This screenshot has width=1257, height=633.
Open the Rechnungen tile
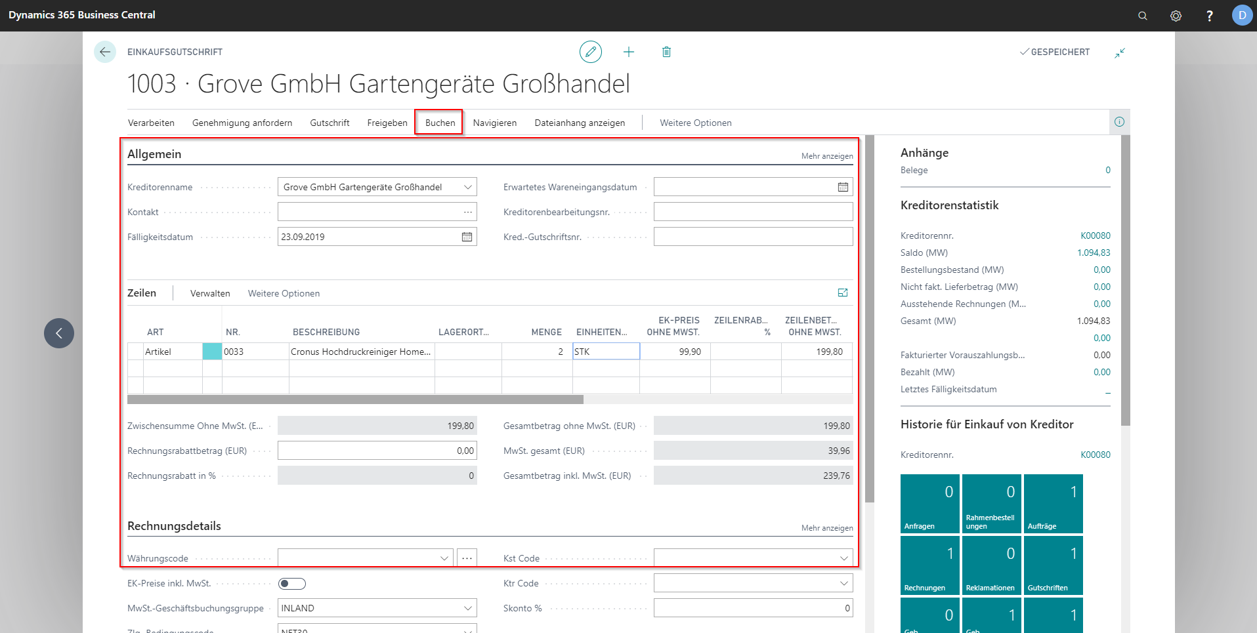point(929,565)
